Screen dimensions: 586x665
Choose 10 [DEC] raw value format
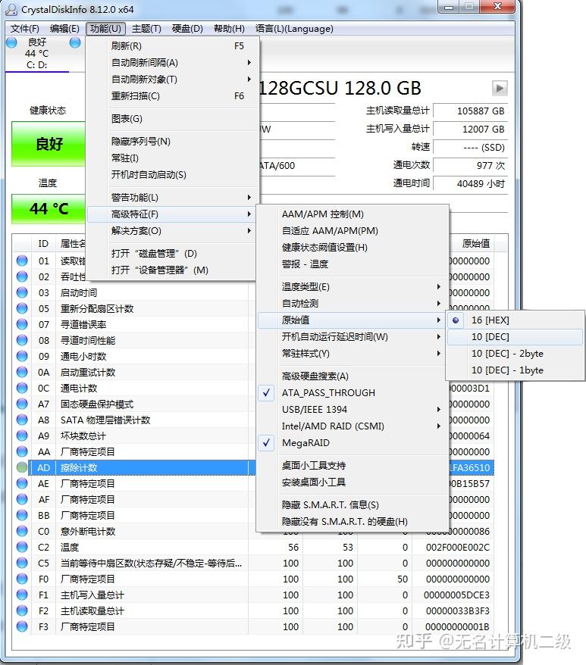point(515,337)
